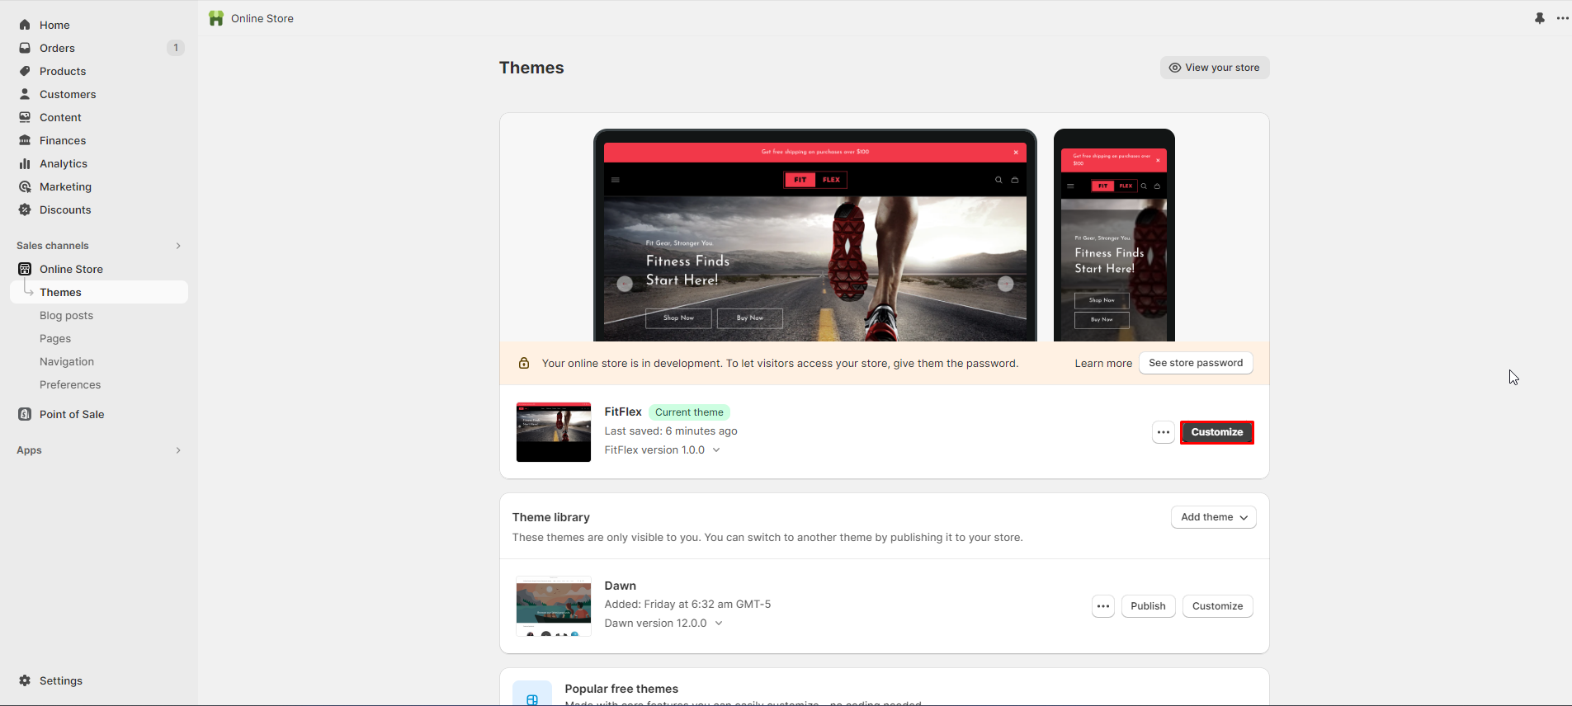Customize the FitFlex current theme
The image size is (1572, 706).
tap(1217, 432)
